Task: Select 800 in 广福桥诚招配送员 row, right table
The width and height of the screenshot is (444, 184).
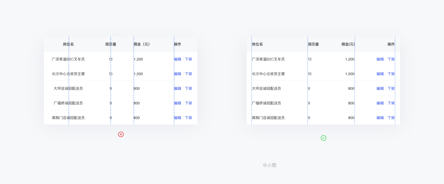Action: pos(351,103)
